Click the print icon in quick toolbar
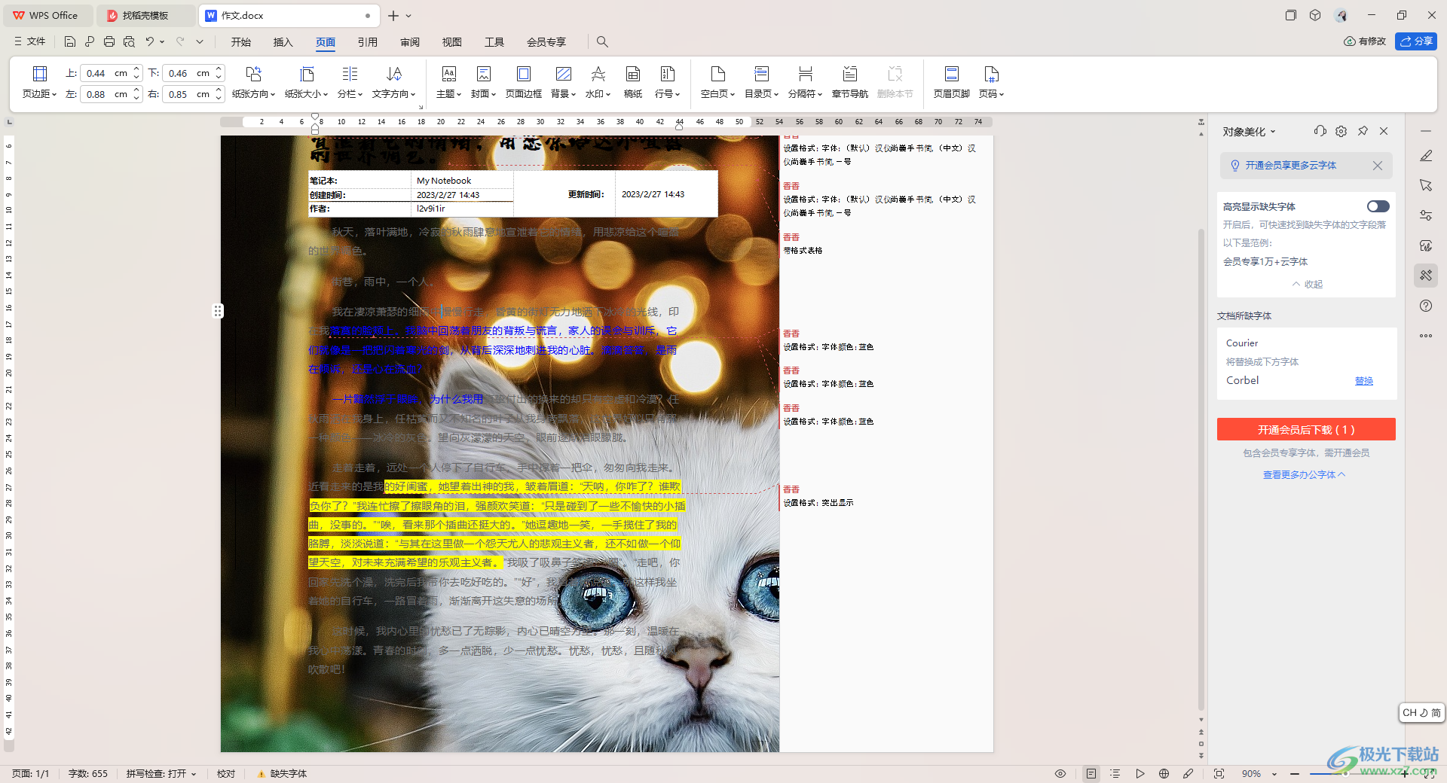The image size is (1447, 783). pos(109,41)
